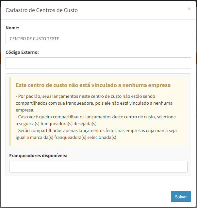Click the Código Externo: label

tap(22, 52)
